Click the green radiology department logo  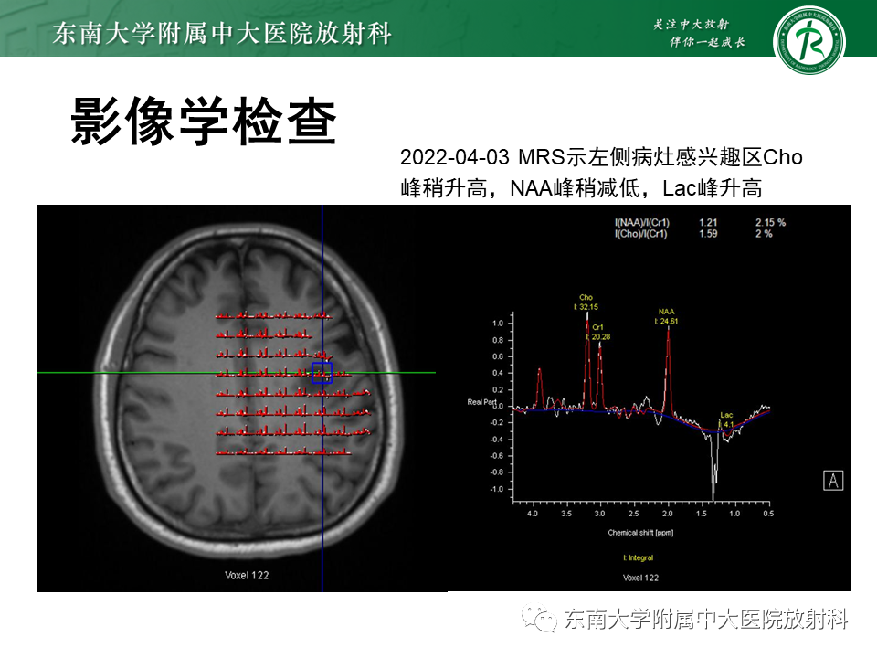pos(809,39)
